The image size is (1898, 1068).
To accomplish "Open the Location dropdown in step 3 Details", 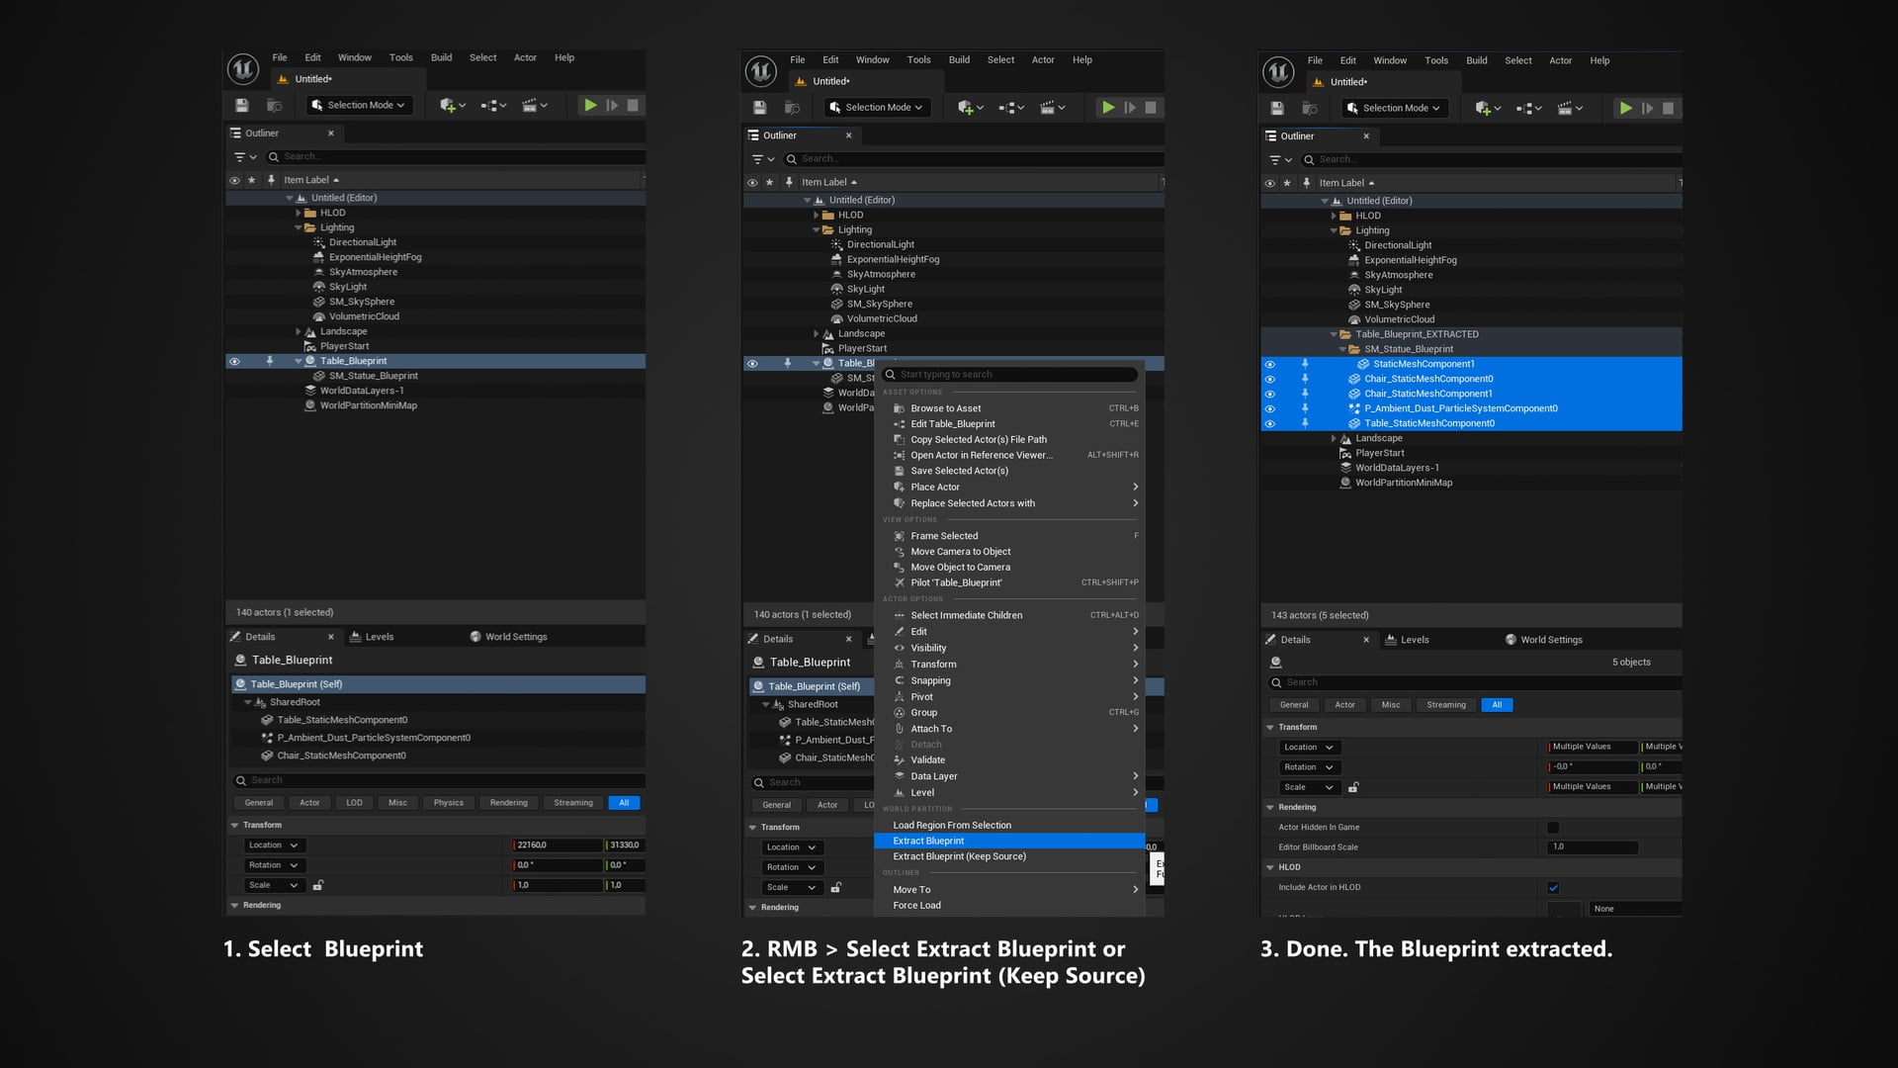I will [x=1309, y=748].
